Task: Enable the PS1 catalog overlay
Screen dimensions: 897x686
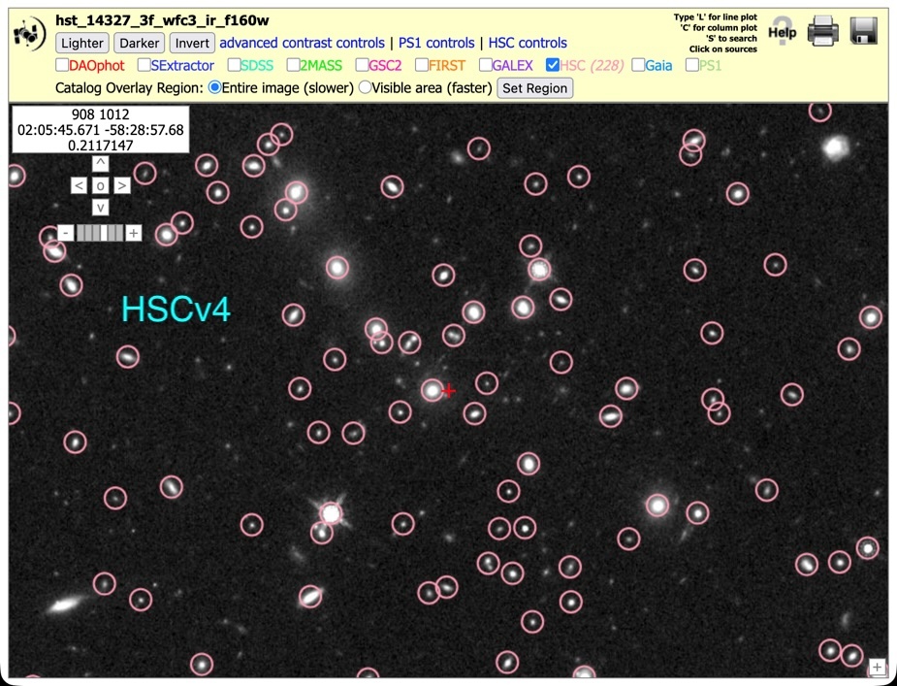Action: [691, 65]
